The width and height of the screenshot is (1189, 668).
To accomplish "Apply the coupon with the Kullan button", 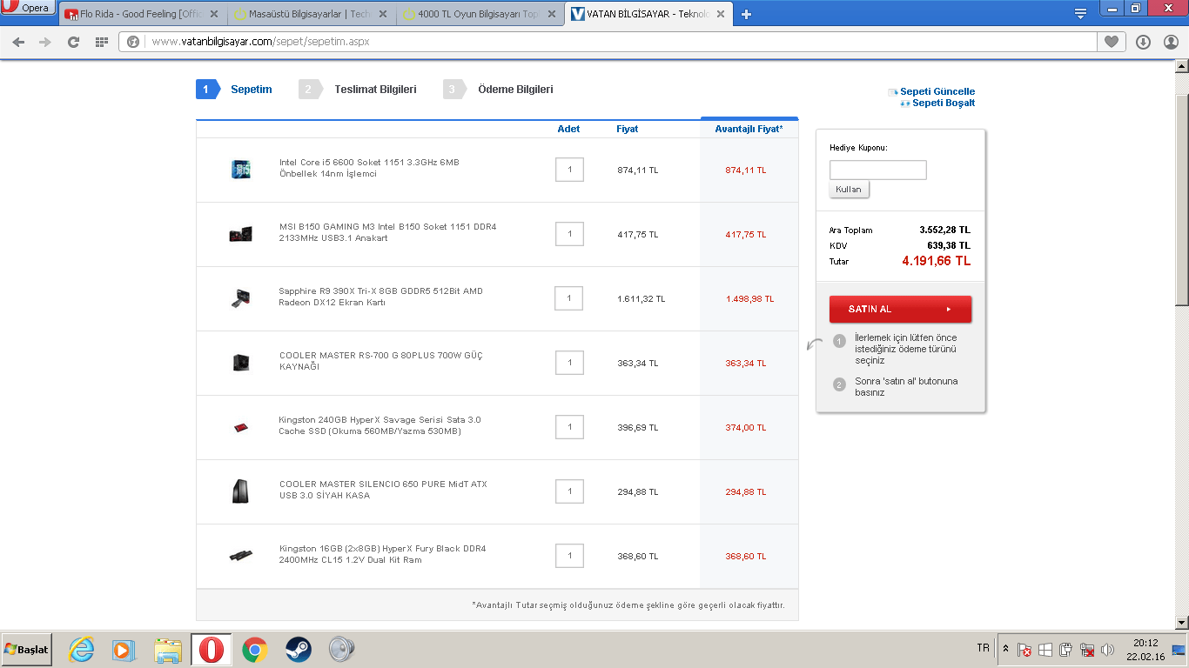I will coord(849,189).
